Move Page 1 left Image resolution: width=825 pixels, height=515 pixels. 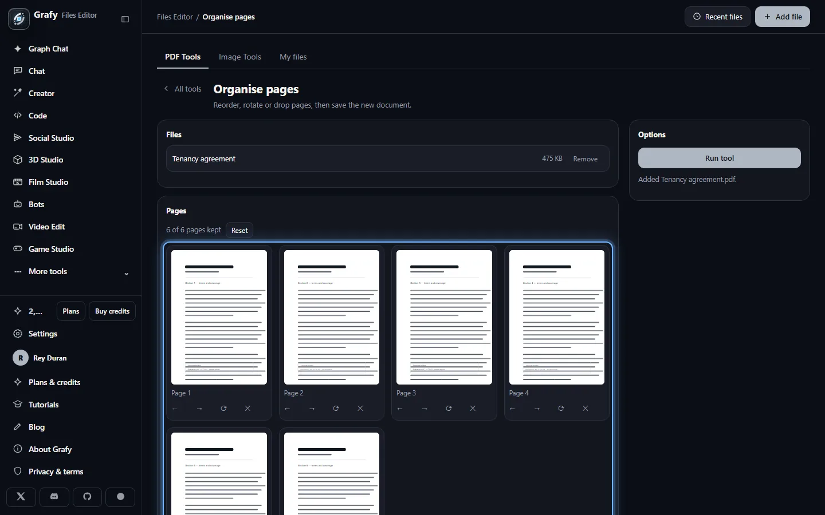175,409
